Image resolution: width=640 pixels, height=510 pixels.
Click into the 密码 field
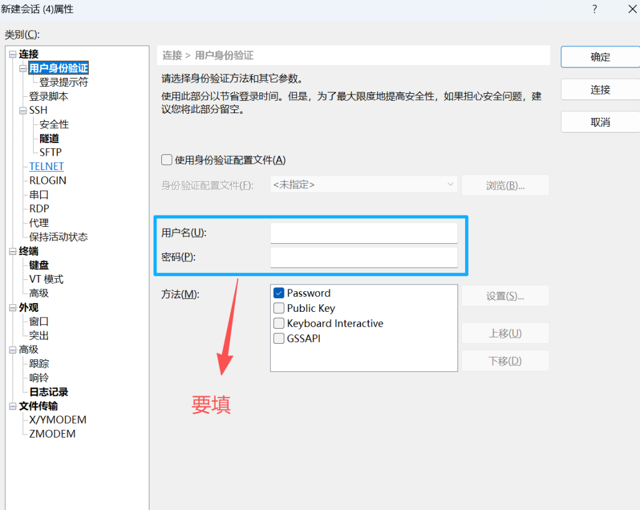(364, 257)
